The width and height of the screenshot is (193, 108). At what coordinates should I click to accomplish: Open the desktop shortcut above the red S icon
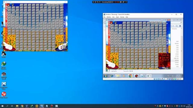[4, 85]
